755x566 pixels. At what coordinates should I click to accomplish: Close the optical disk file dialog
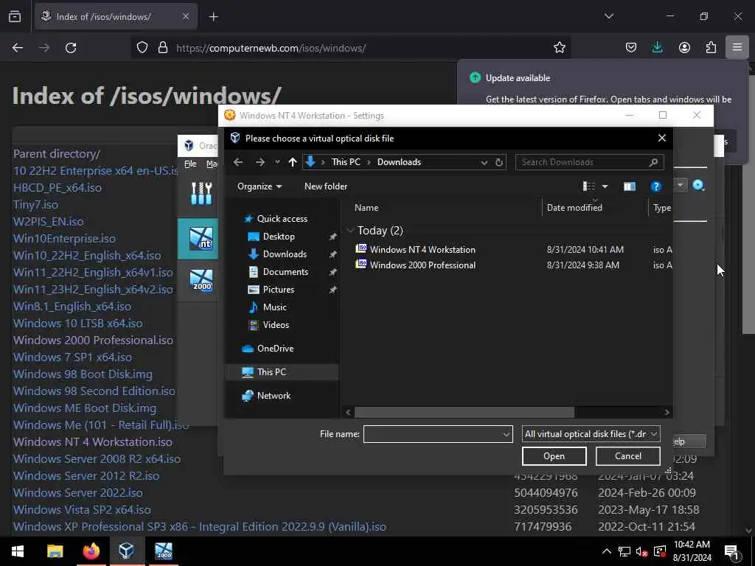point(661,138)
